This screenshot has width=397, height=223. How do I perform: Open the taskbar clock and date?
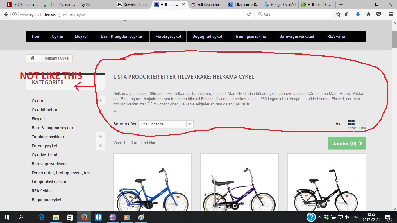coord(372,217)
